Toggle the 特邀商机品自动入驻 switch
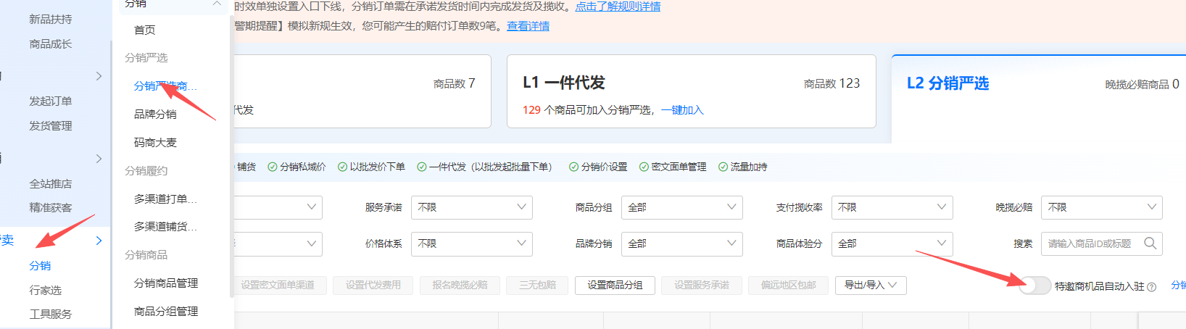 [1035, 286]
